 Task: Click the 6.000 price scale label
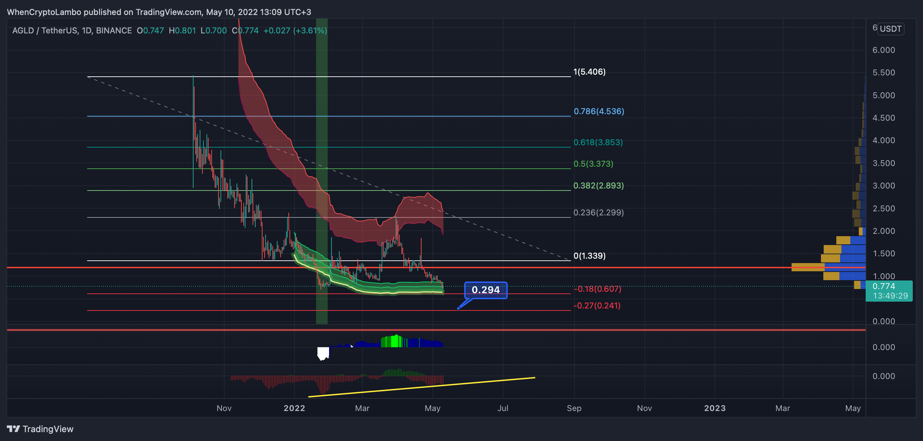coord(884,50)
